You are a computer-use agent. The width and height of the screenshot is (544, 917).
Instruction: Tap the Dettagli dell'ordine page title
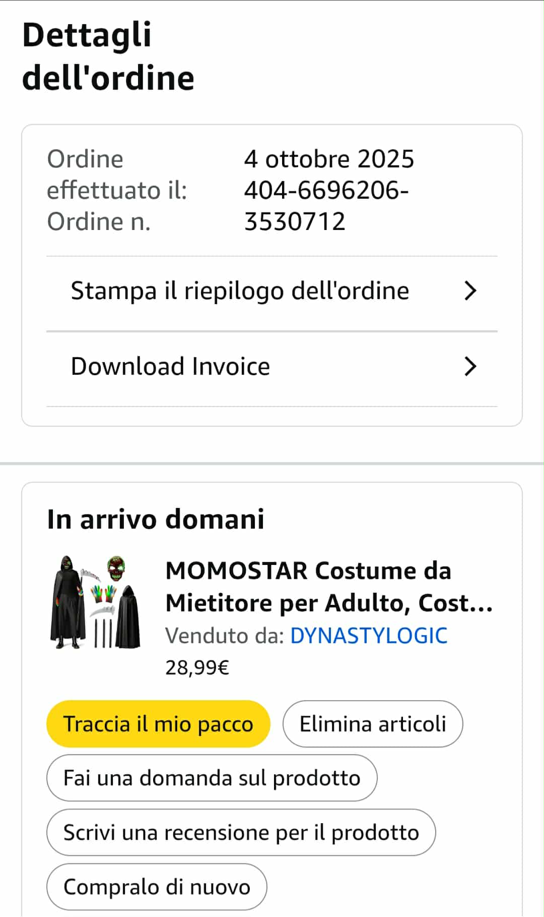(108, 56)
